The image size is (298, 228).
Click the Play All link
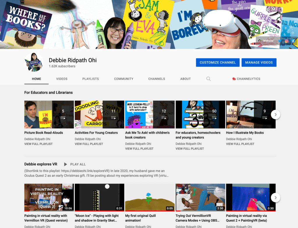[78, 164]
